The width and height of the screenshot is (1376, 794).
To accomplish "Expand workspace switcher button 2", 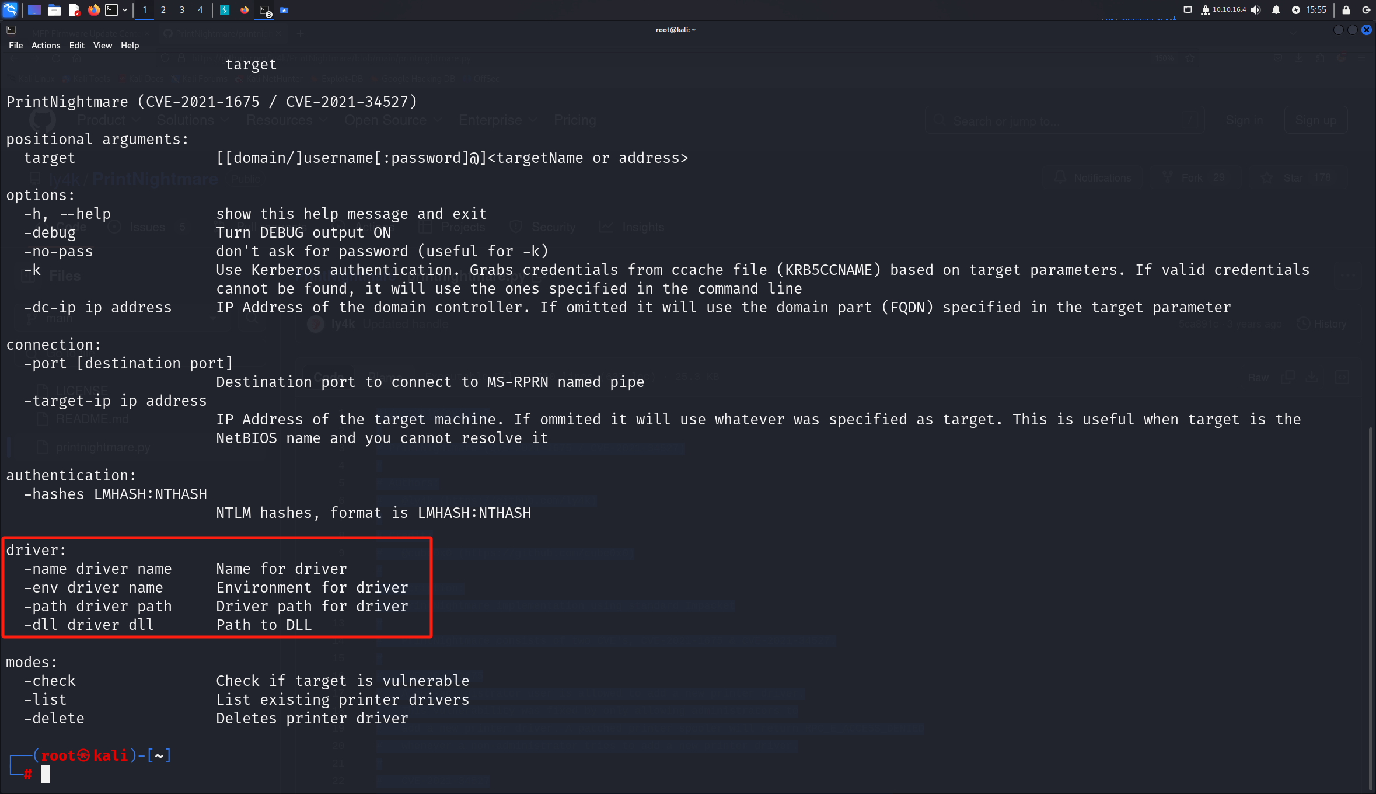I will click(x=163, y=9).
